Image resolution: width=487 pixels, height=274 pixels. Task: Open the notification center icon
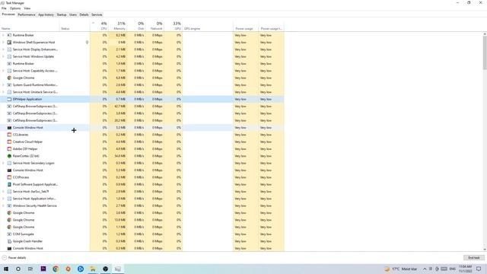click(x=479, y=269)
